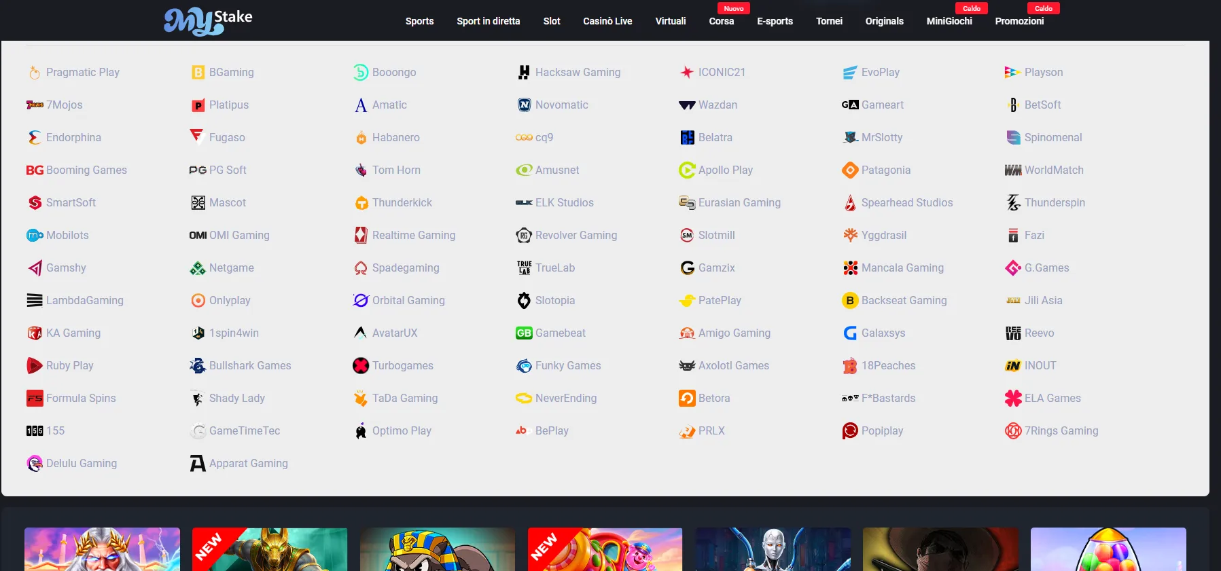
Task: Click the Playson provider icon
Action: tap(1013, 72)
